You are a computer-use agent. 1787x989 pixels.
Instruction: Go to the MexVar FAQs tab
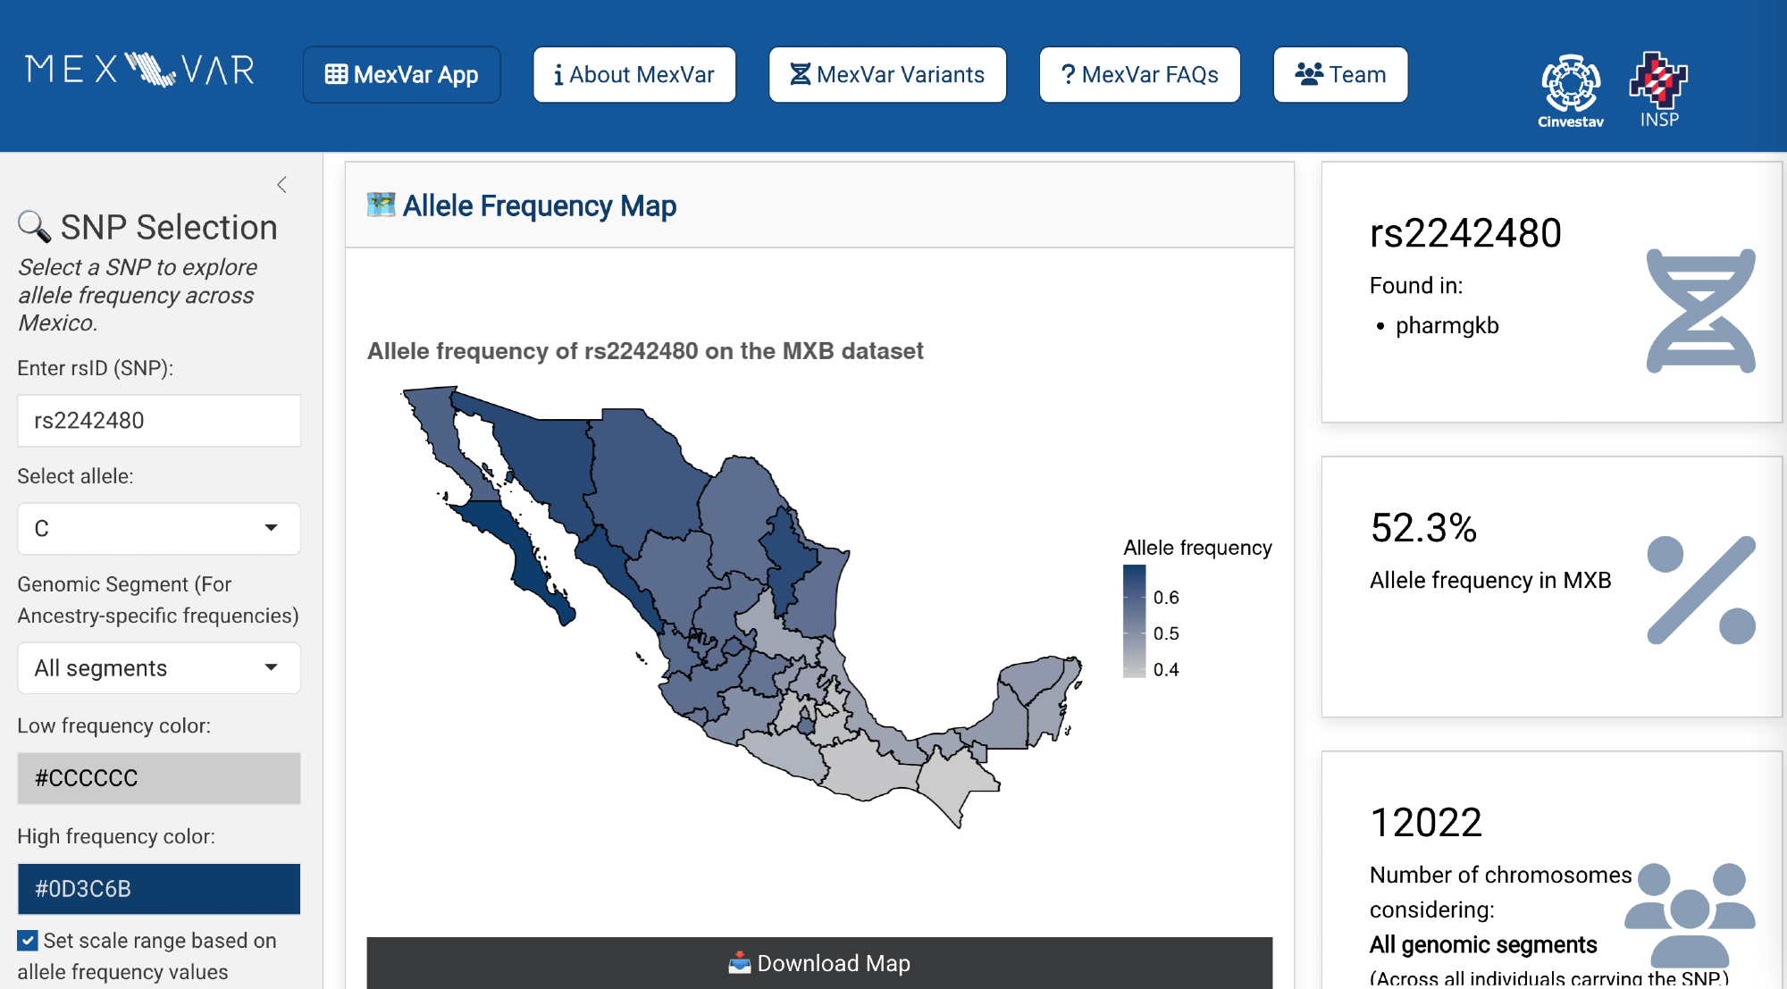click(x=1139, y=75)
